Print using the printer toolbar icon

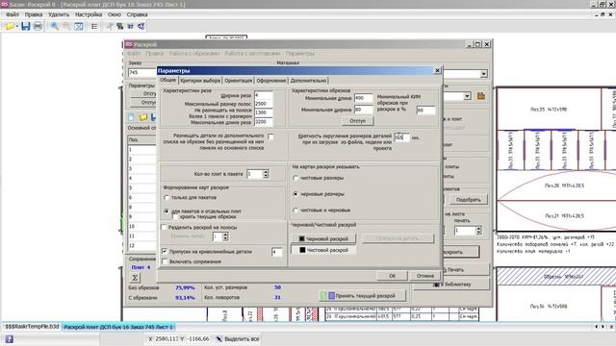[38, 26]
